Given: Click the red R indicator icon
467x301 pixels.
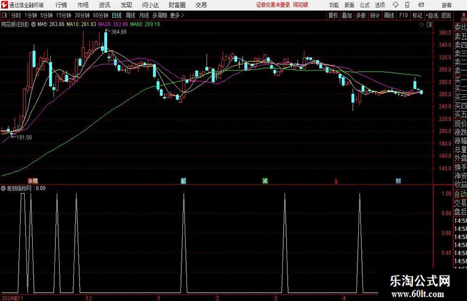Looking at the screenshot, I should click(464, 15).
